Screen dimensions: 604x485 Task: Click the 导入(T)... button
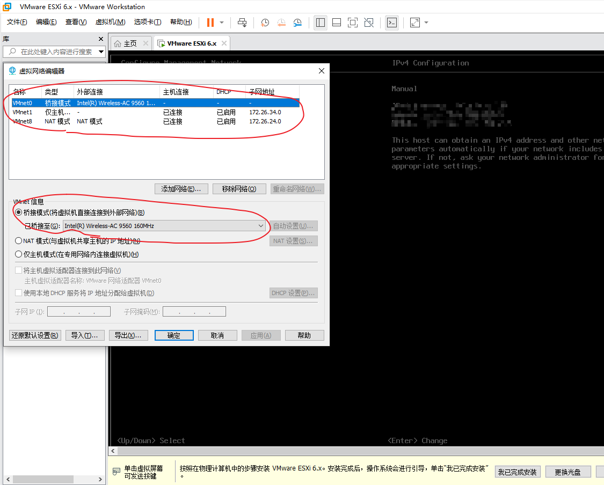[85, 335]
